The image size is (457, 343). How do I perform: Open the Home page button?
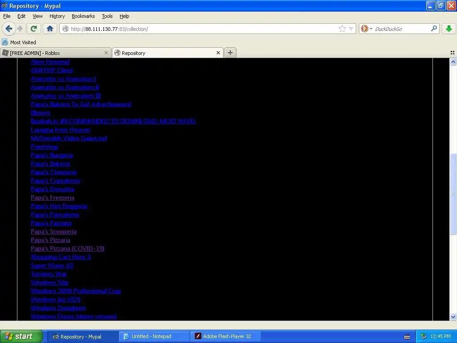tap(50, 29)
